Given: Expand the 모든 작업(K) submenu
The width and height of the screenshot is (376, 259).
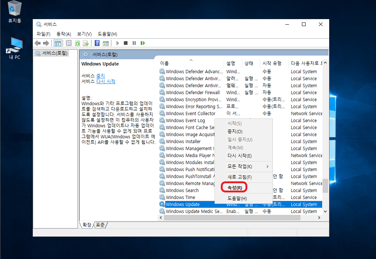Looking at the screenshot, I should [243, 166].
